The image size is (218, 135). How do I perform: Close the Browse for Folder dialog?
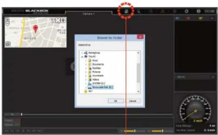click(140, 37)
